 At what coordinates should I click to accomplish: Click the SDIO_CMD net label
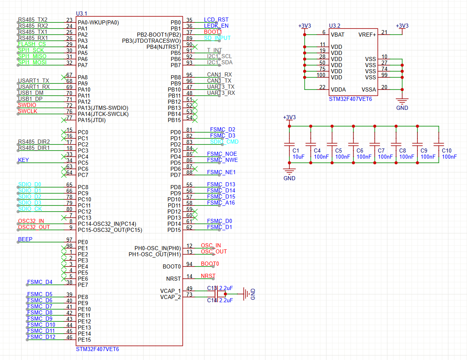pyautogui.click(x=224, y=142)
